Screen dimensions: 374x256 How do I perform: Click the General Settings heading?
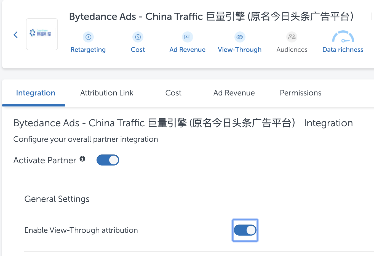[x=57, y=199]
